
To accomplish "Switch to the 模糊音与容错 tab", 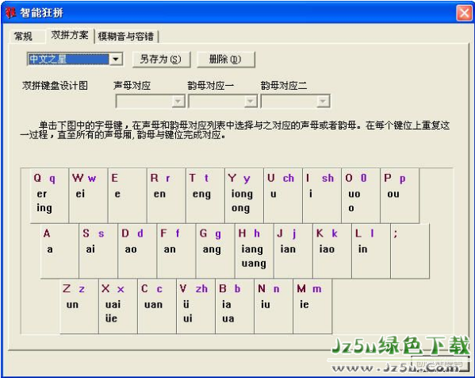I will 126,37.
